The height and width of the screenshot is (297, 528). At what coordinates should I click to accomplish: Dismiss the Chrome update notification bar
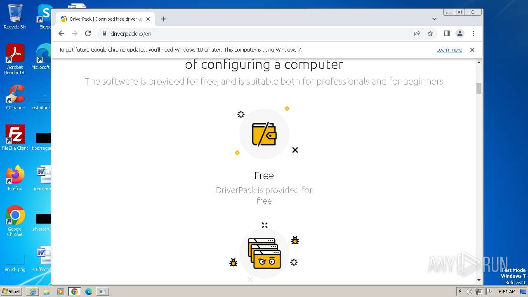tap(472, 50)
